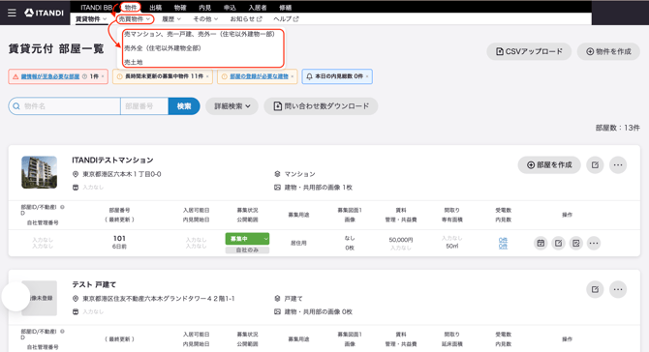Focus the 物件名 search field

pyautogui.click(x=65, y=106)
